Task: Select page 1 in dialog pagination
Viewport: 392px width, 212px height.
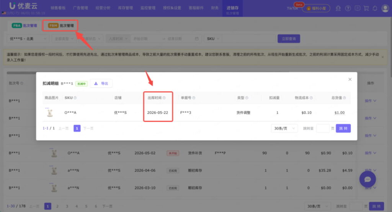Action: coord(77,128)
